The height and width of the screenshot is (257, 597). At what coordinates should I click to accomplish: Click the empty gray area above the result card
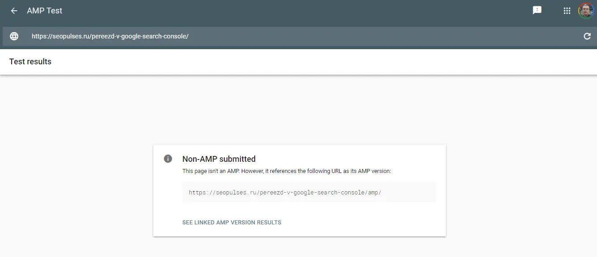298,112
